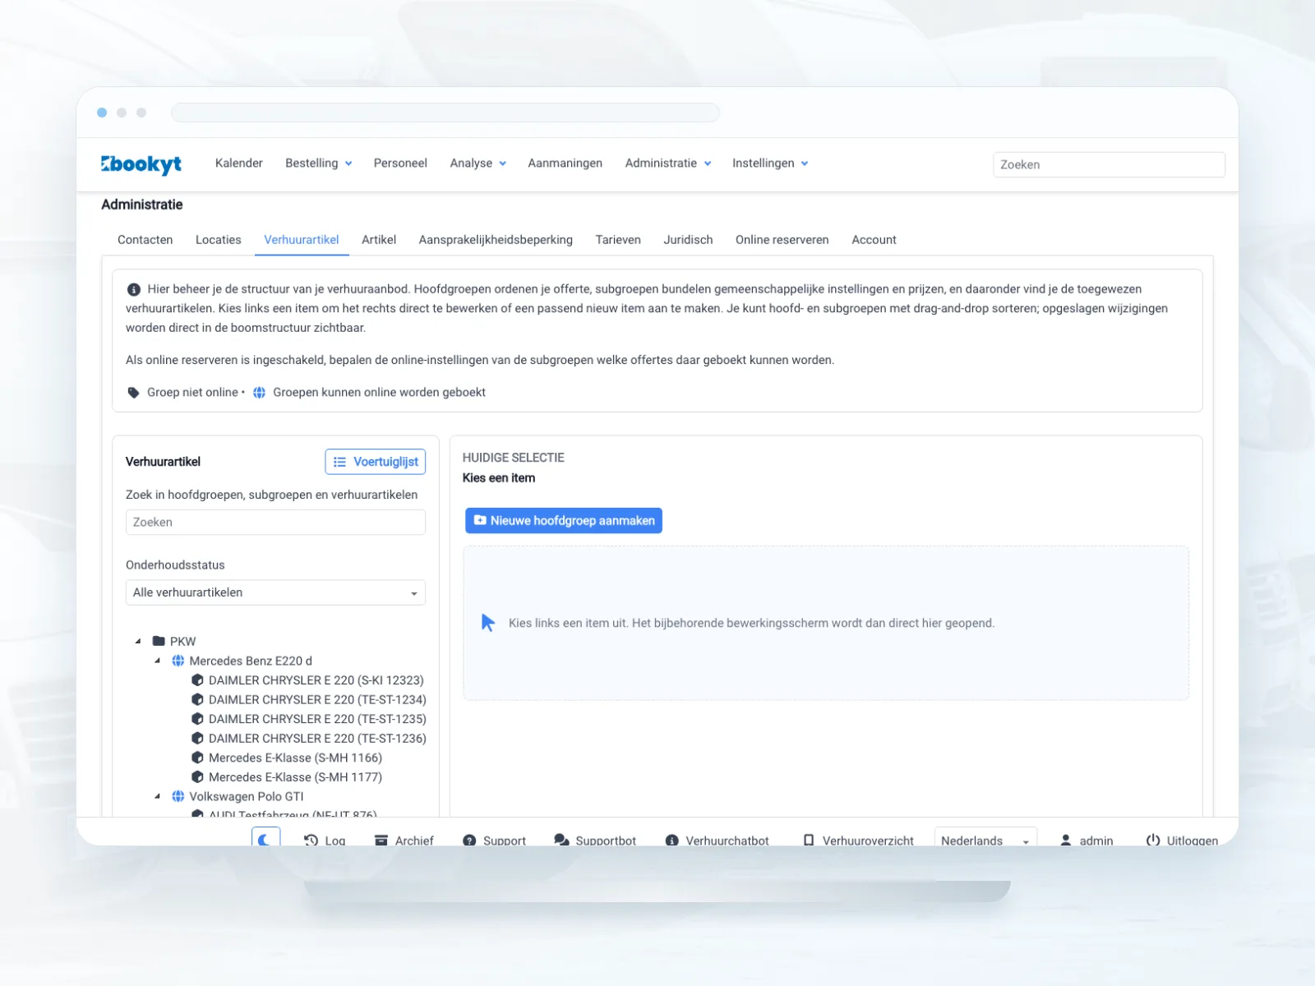
Task: Click the Uitloggen power icon
Action: pyautogui.click(x=1153, y=841)
